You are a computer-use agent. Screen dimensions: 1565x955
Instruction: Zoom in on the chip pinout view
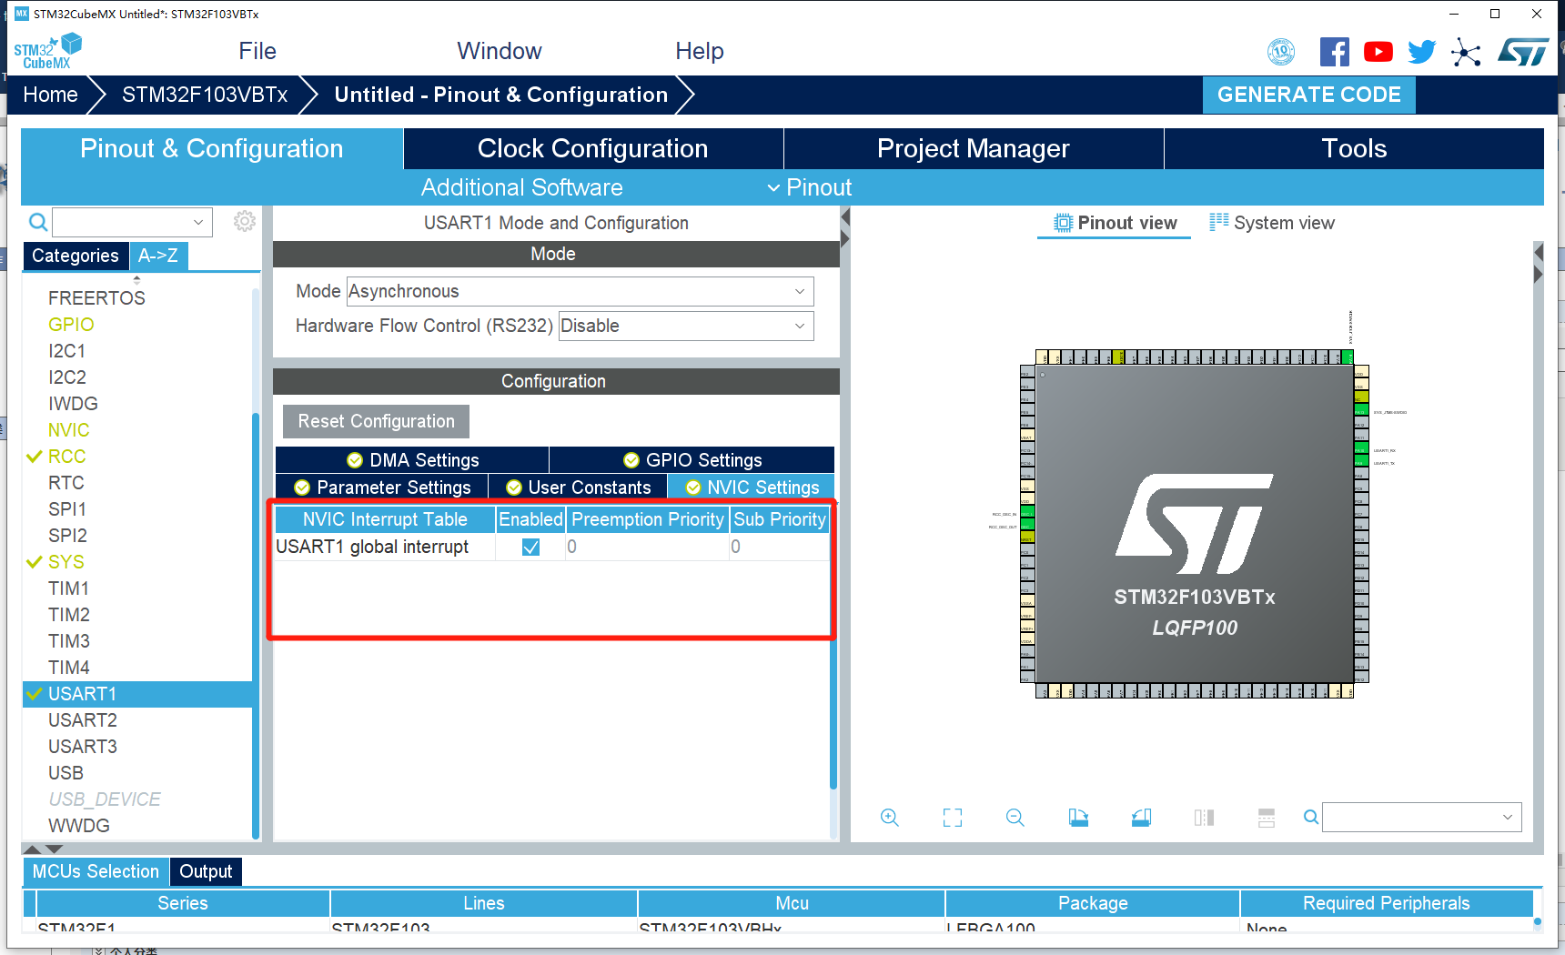point(889,818)
